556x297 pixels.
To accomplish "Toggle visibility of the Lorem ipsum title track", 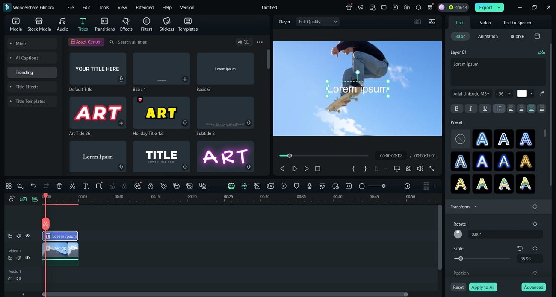I will [27, 236].
